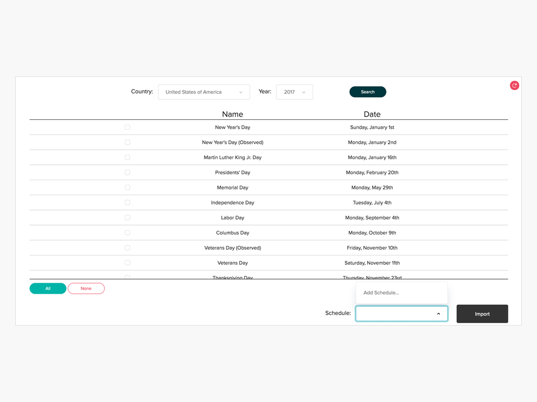Viewport: 537px width, 402px height.
Task: Choose the Add Schedule... option
Action: click(x=381, y=293)
